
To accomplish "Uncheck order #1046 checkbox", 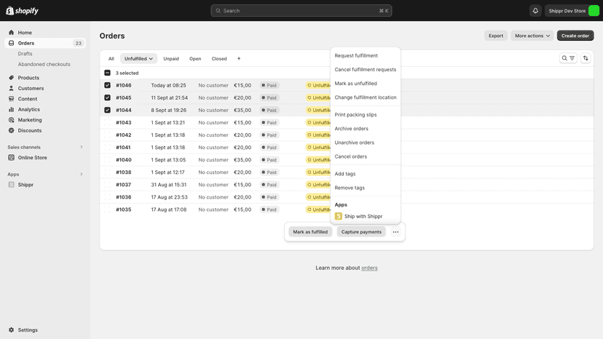I will click(x=107, y=85).
